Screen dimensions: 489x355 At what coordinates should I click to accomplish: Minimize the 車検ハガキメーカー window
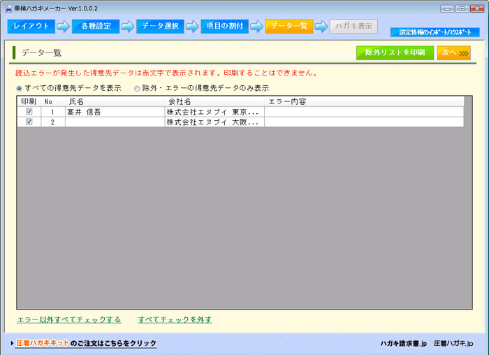point(447,8)
